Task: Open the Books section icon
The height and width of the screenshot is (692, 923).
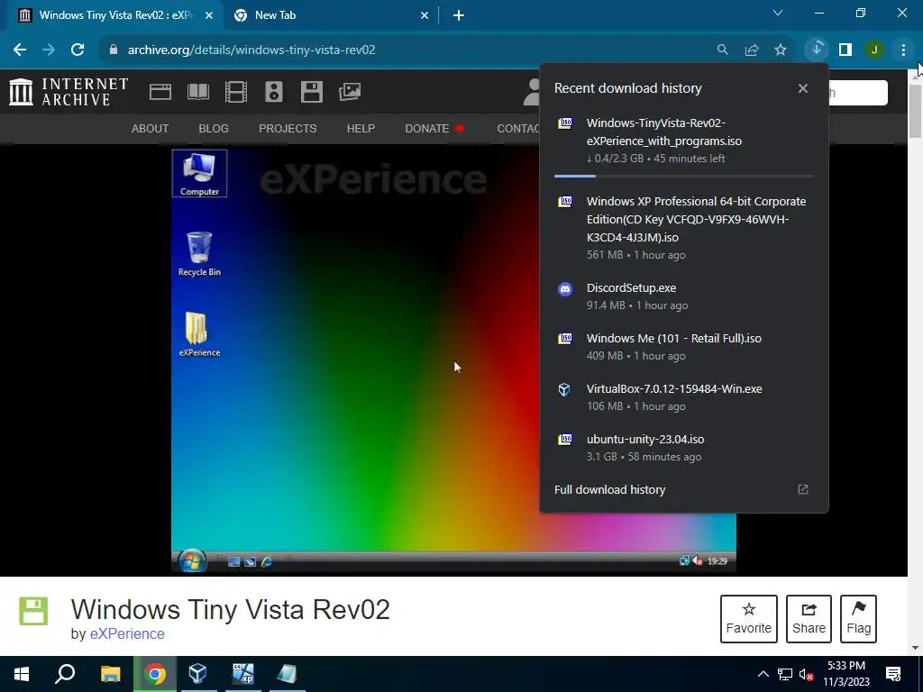Action: [197, 92]
